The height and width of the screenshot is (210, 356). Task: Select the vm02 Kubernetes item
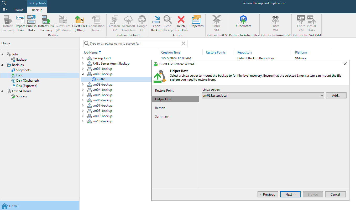pos(101,79)
